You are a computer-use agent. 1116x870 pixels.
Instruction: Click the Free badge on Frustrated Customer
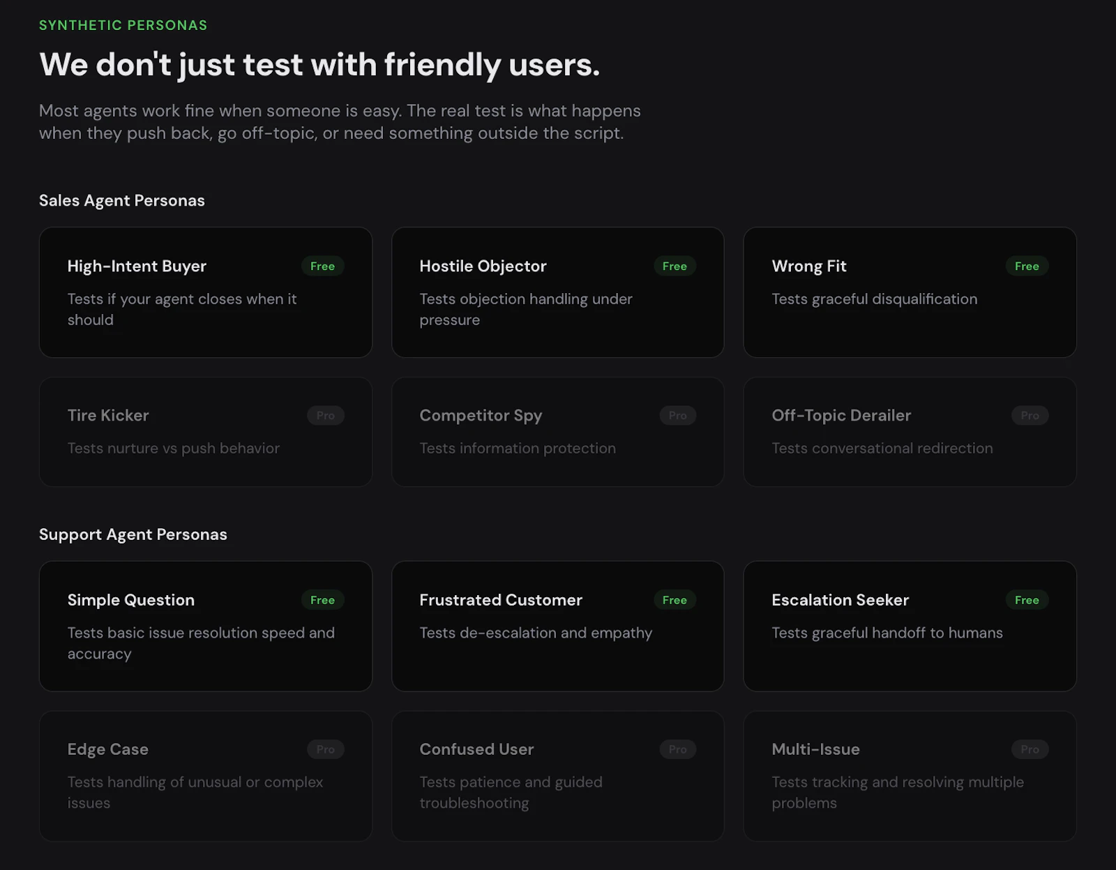point(675,600)
